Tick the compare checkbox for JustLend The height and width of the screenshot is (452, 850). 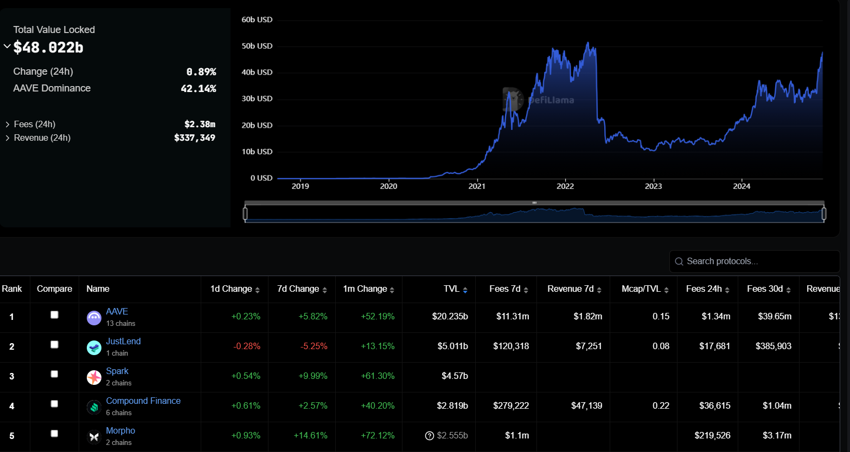[x=54, y=344]
